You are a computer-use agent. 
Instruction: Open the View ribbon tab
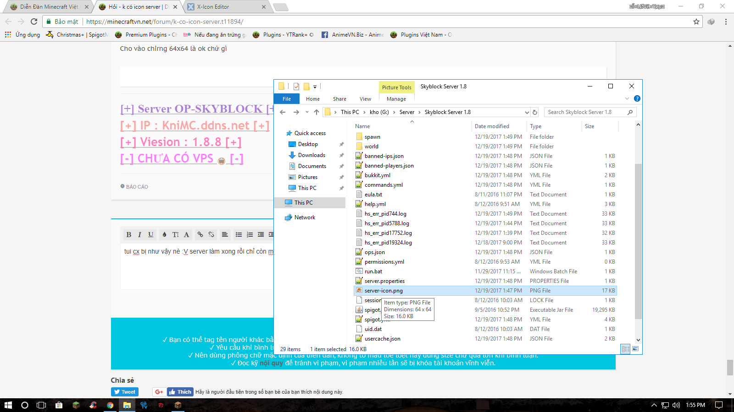pyautogui.click(x=365, y=99)
